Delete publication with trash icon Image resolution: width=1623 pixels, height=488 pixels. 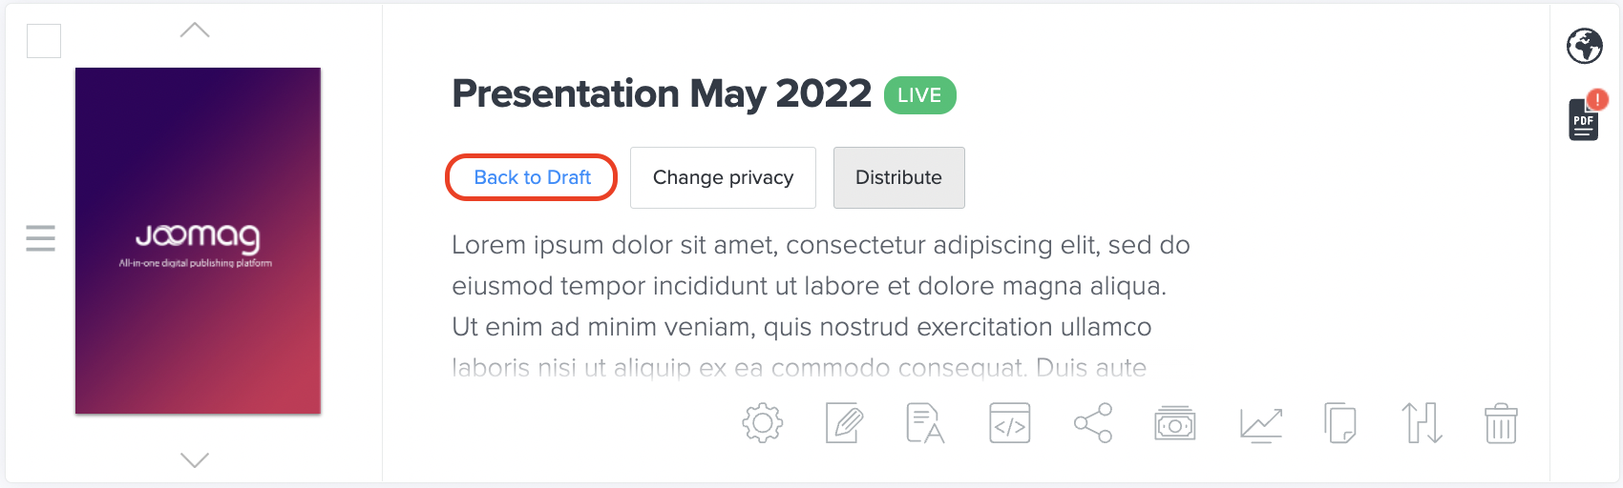click(x=1501, y=423)
